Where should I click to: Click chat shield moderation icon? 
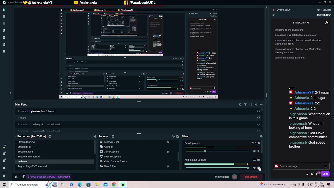[307, 174]
